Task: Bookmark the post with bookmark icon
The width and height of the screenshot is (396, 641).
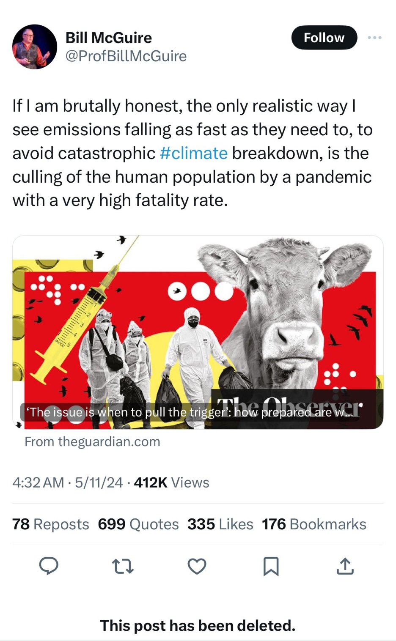Action: point(271,566)
